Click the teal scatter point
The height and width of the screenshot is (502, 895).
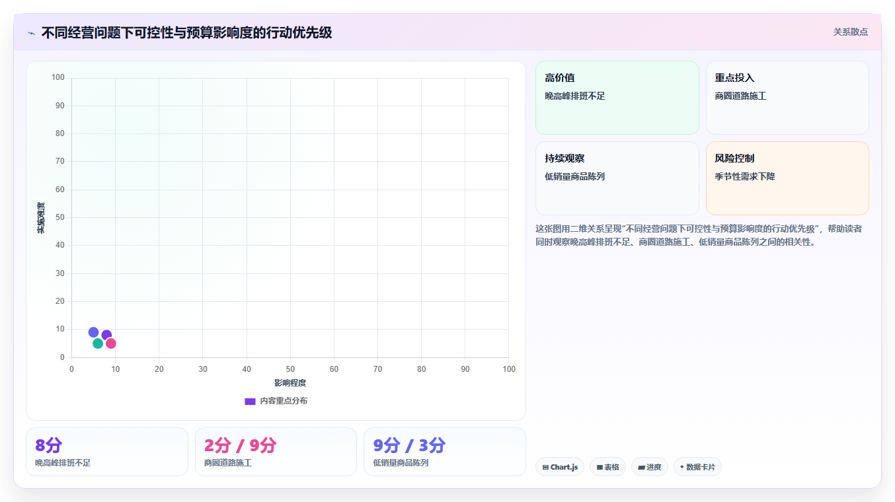[98, 343]
